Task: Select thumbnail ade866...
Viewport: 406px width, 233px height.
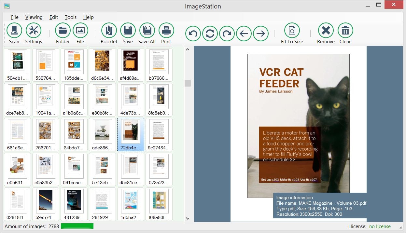Action: point(102,135)
